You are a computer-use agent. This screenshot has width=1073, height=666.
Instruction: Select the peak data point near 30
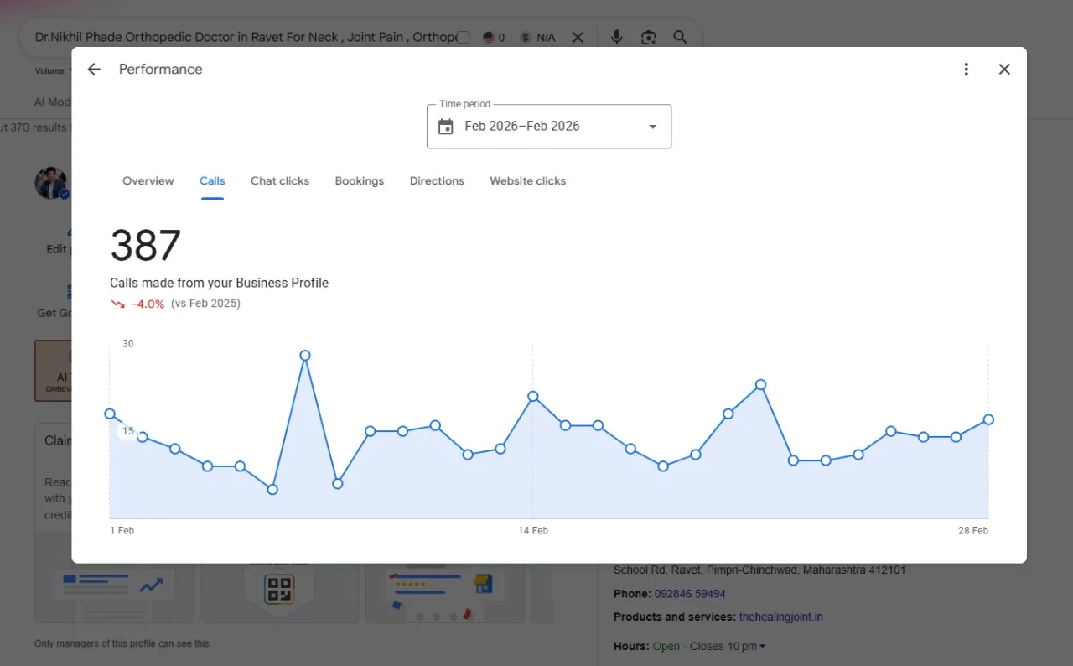pyautogui.click(x=305, y=356)
